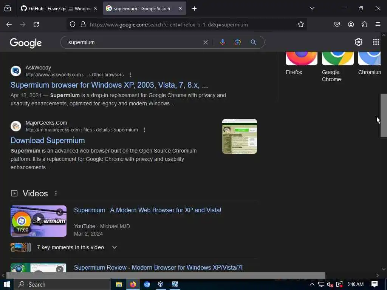Viewport: 387px width, 290px height.
Task: Select the Google Chrome related search card
Action: point(337,67)
